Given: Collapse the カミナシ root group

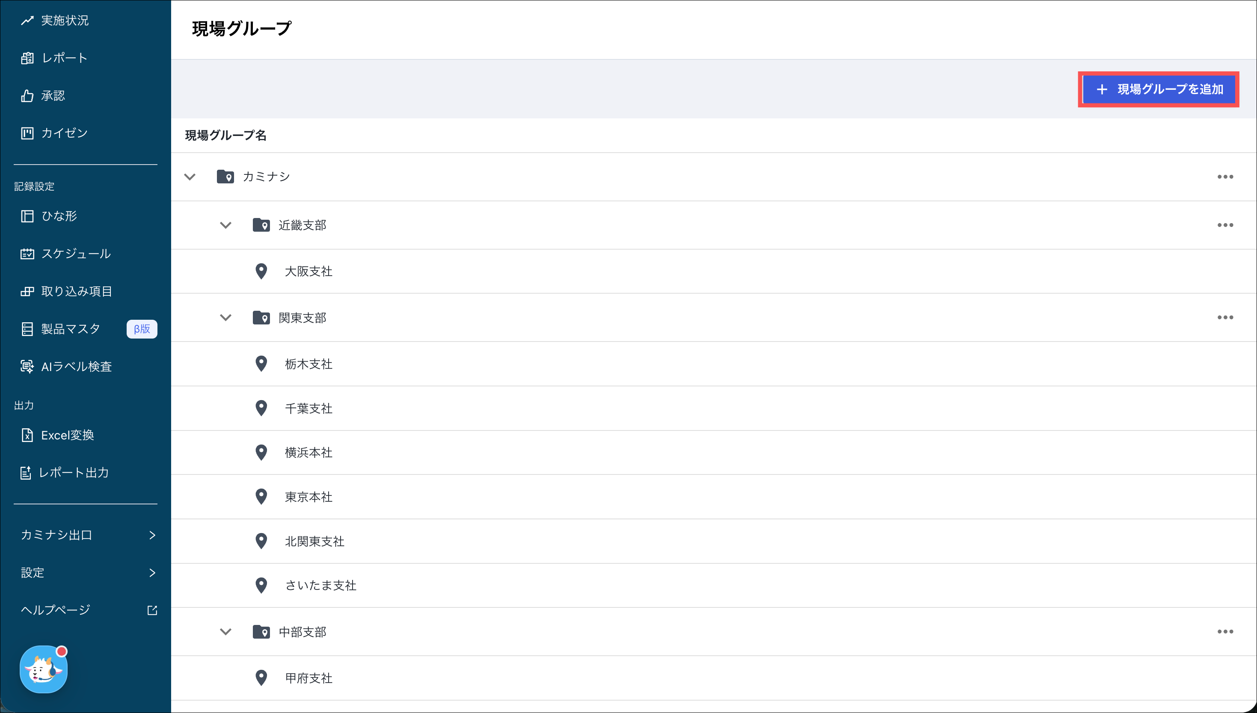Looking at the screenshot, I should pyautogui.click(x=190, y=177).
